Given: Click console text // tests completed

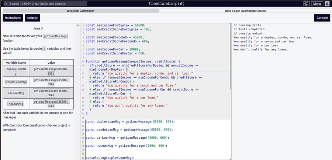Looking at the screenshot, I should tap(249, 29).
